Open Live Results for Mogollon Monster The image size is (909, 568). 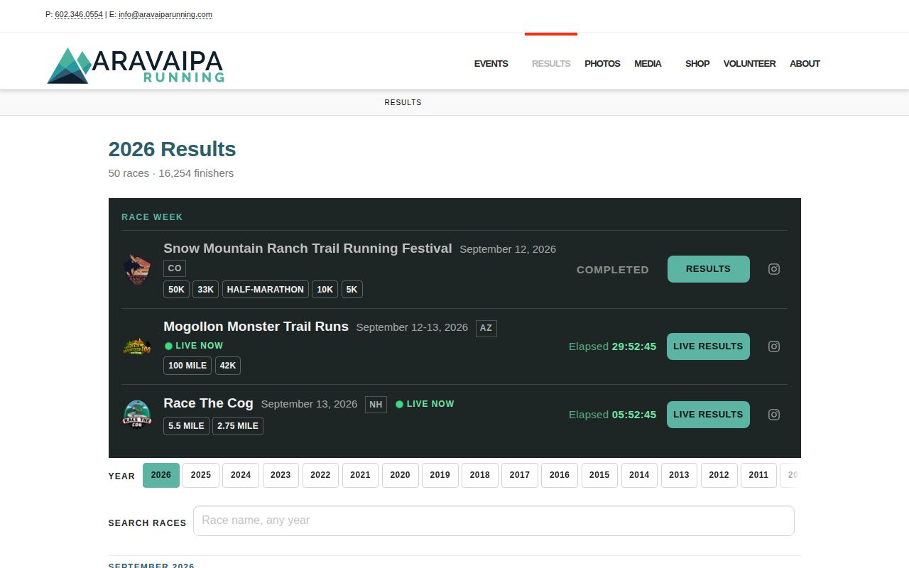click(x=708, y=346)
